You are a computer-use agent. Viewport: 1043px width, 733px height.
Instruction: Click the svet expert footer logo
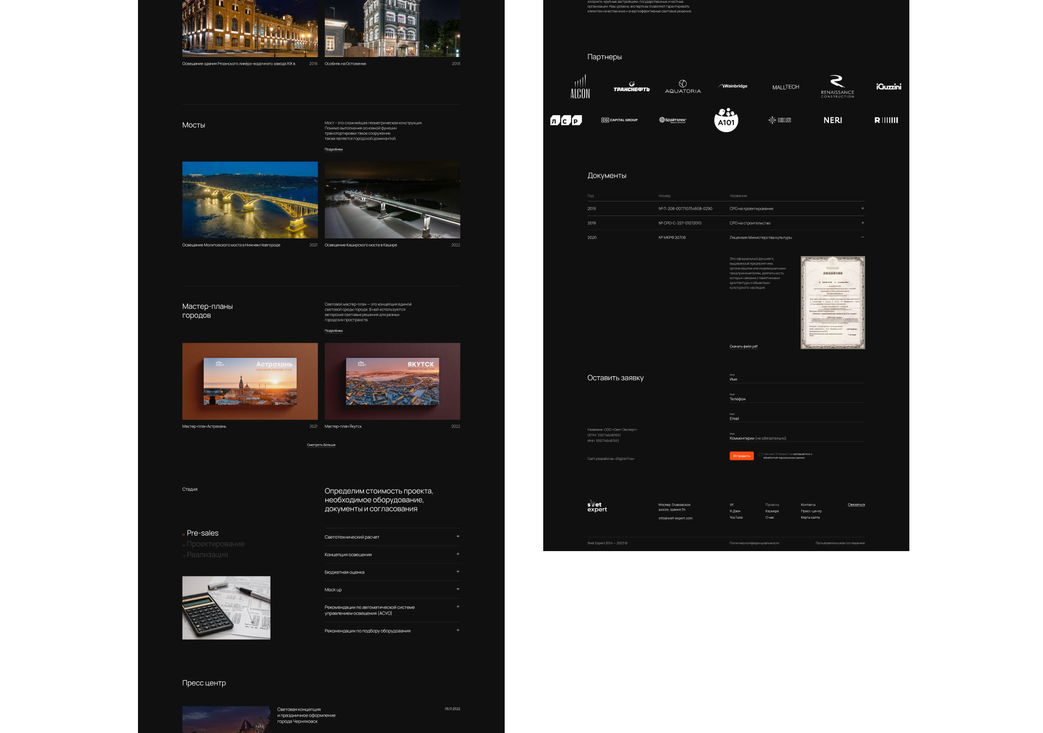point(596,507)
